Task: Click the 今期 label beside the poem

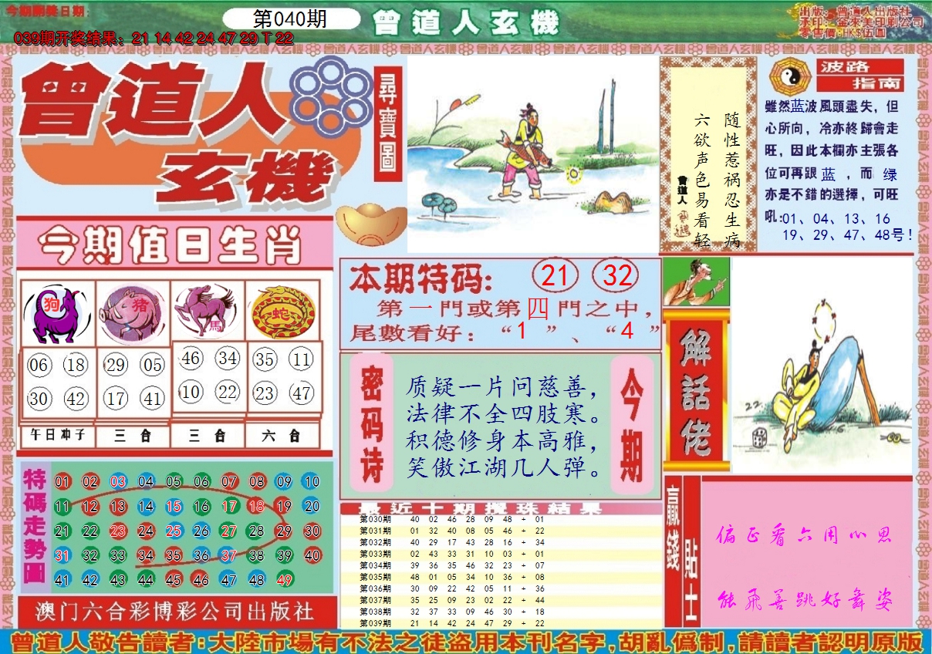Action: point(632,424)
